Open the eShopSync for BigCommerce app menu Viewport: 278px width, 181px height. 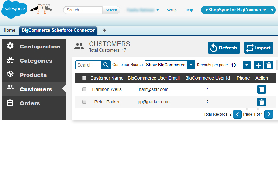point(238,10)
